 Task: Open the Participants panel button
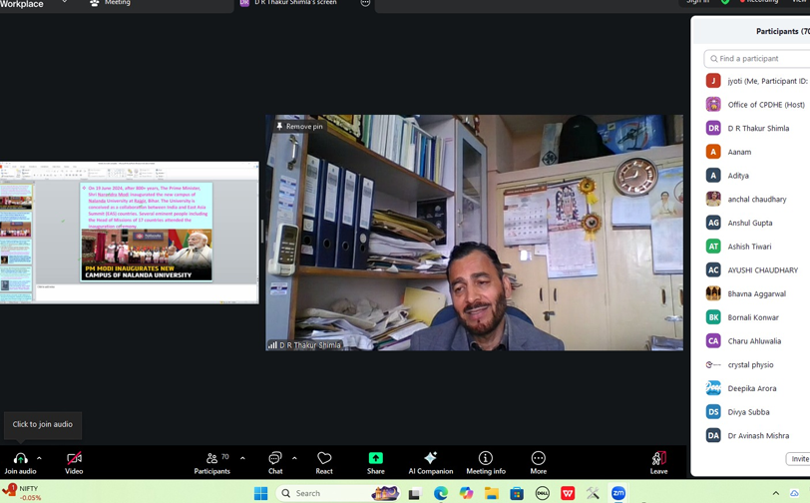[211, 459]
